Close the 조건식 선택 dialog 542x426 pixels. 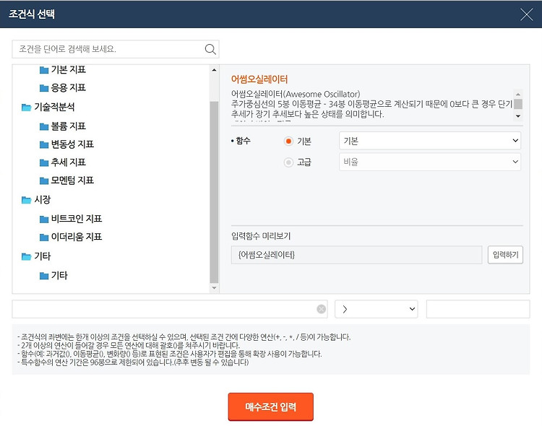click(526, 14)
